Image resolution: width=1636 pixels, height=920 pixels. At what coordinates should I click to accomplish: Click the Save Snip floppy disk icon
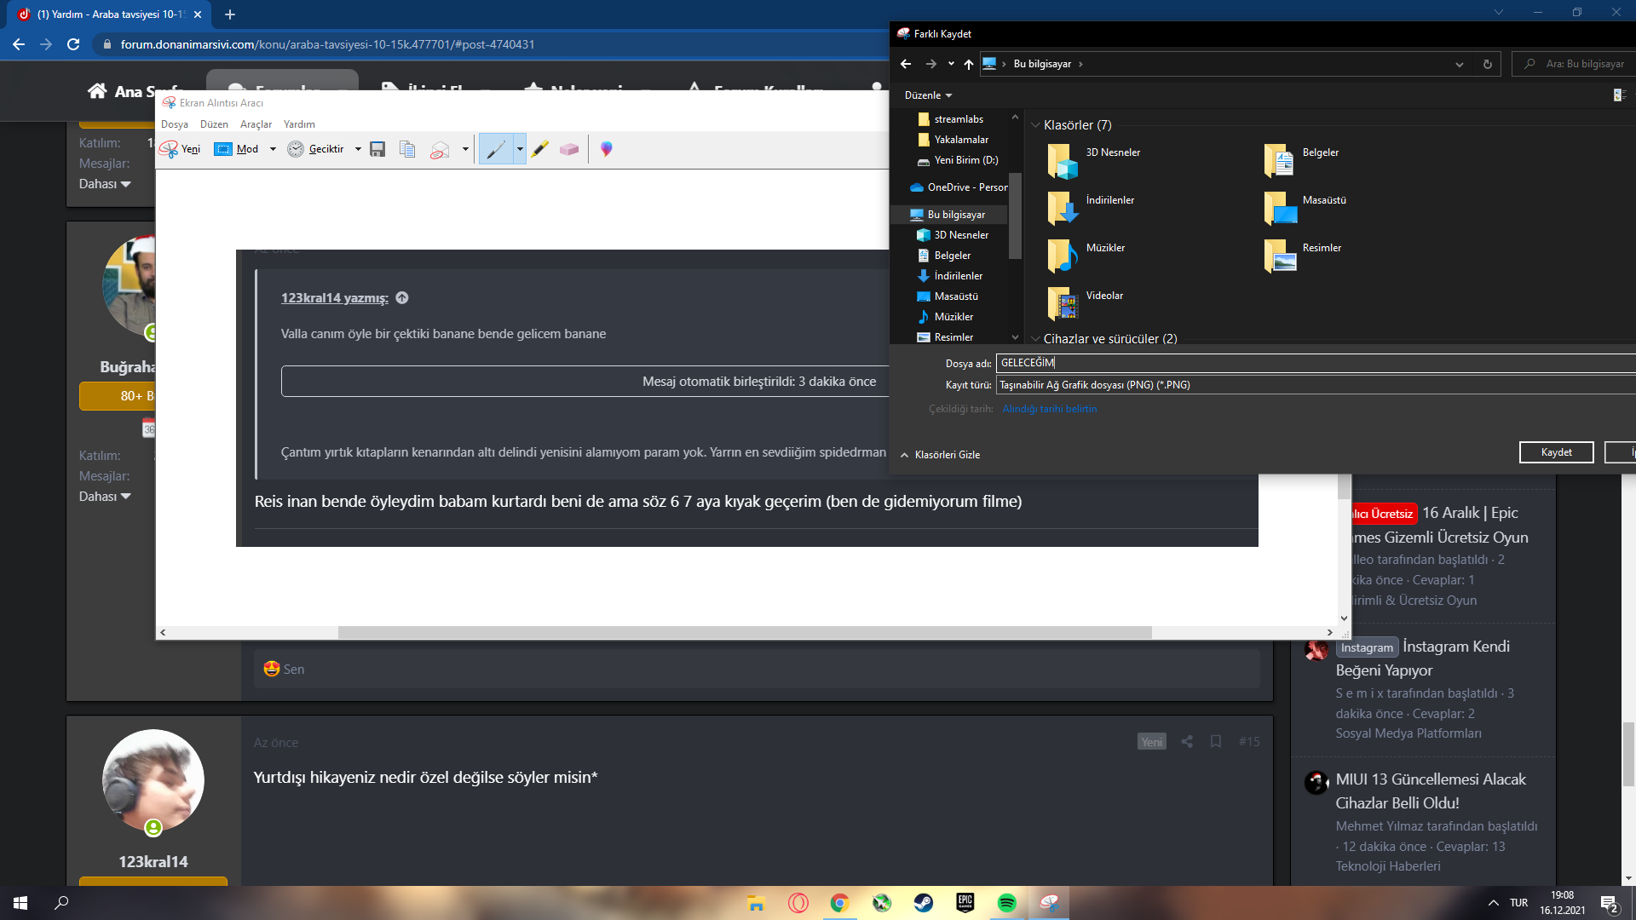(377, 149)
